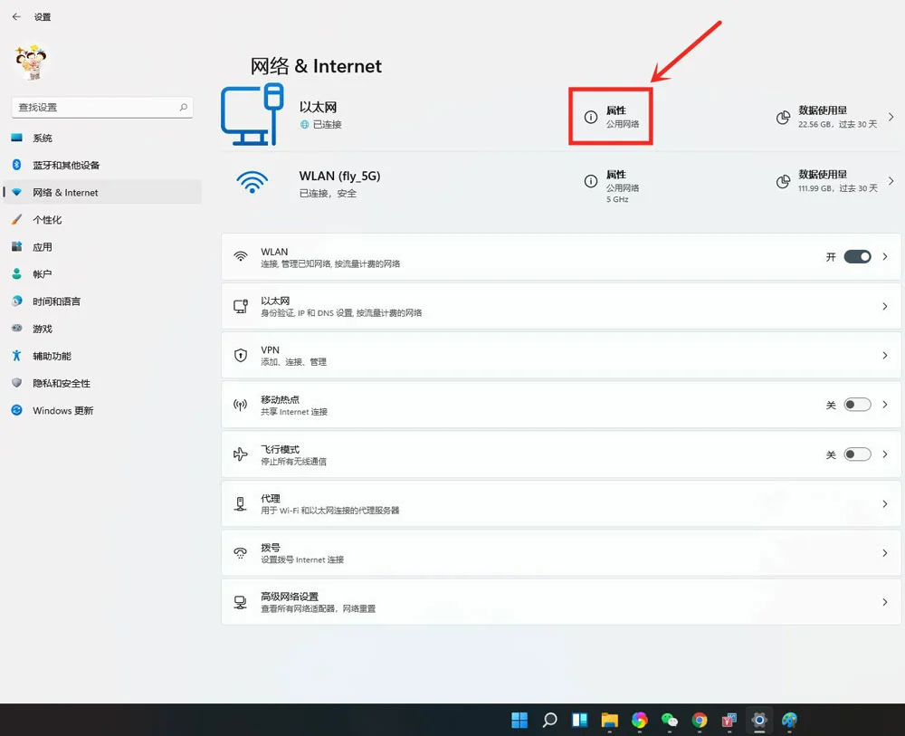905x736 pixels.
Task: Click the info icon beside 以太网 属性
Action: [x=590, y=117]
